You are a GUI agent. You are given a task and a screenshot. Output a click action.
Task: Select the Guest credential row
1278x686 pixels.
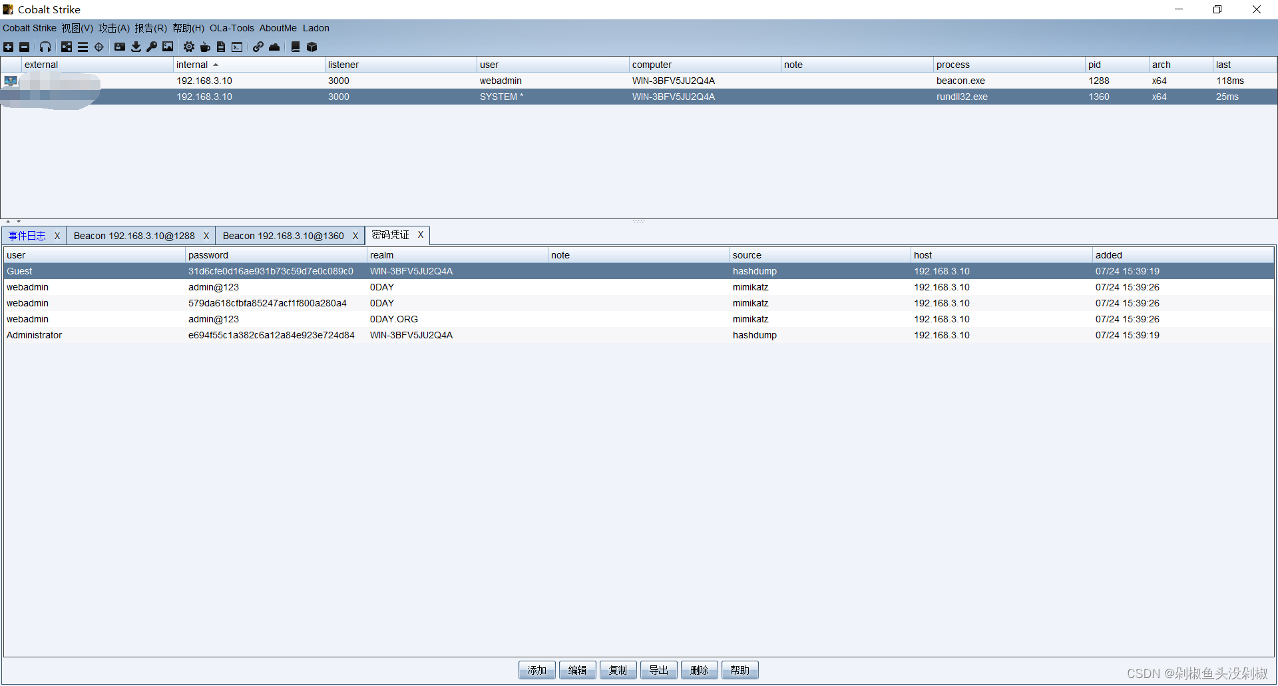pos(639,271)
